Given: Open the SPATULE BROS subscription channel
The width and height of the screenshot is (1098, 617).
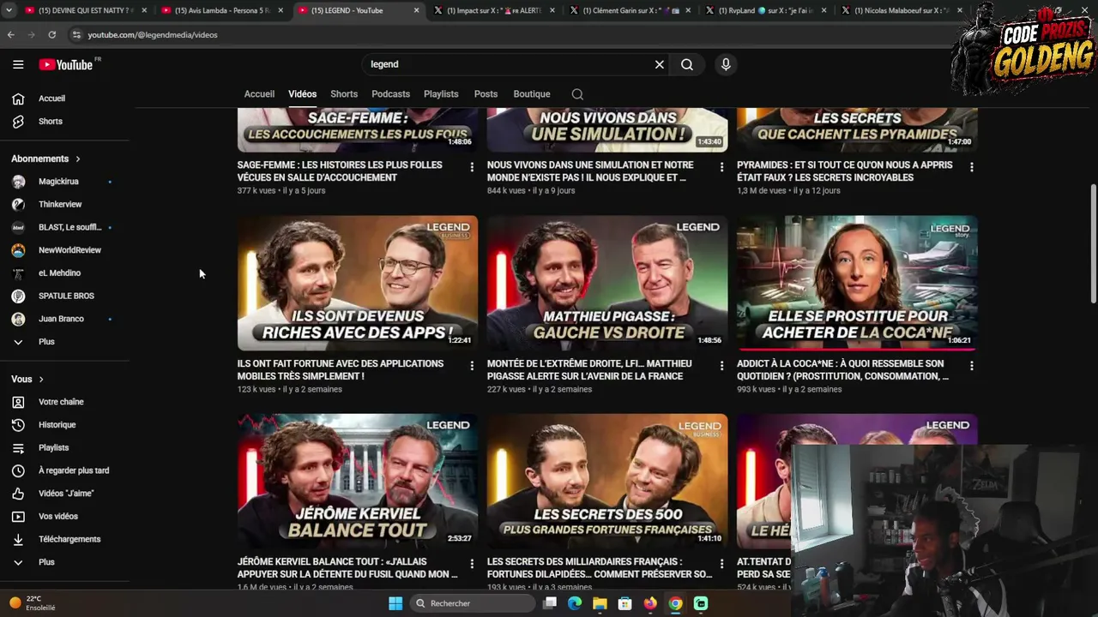Looking at the screenshot, I should [x=64, y=297].
